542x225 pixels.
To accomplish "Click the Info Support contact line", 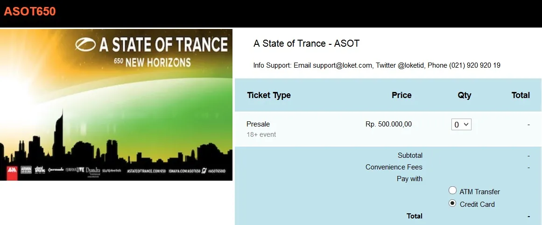I will point(377,65).
